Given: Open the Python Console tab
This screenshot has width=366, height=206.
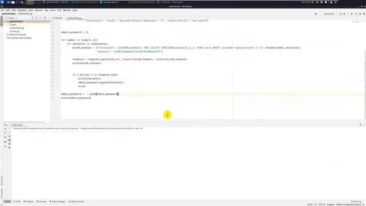Looking at the screenshot, I should pos(76,201).
